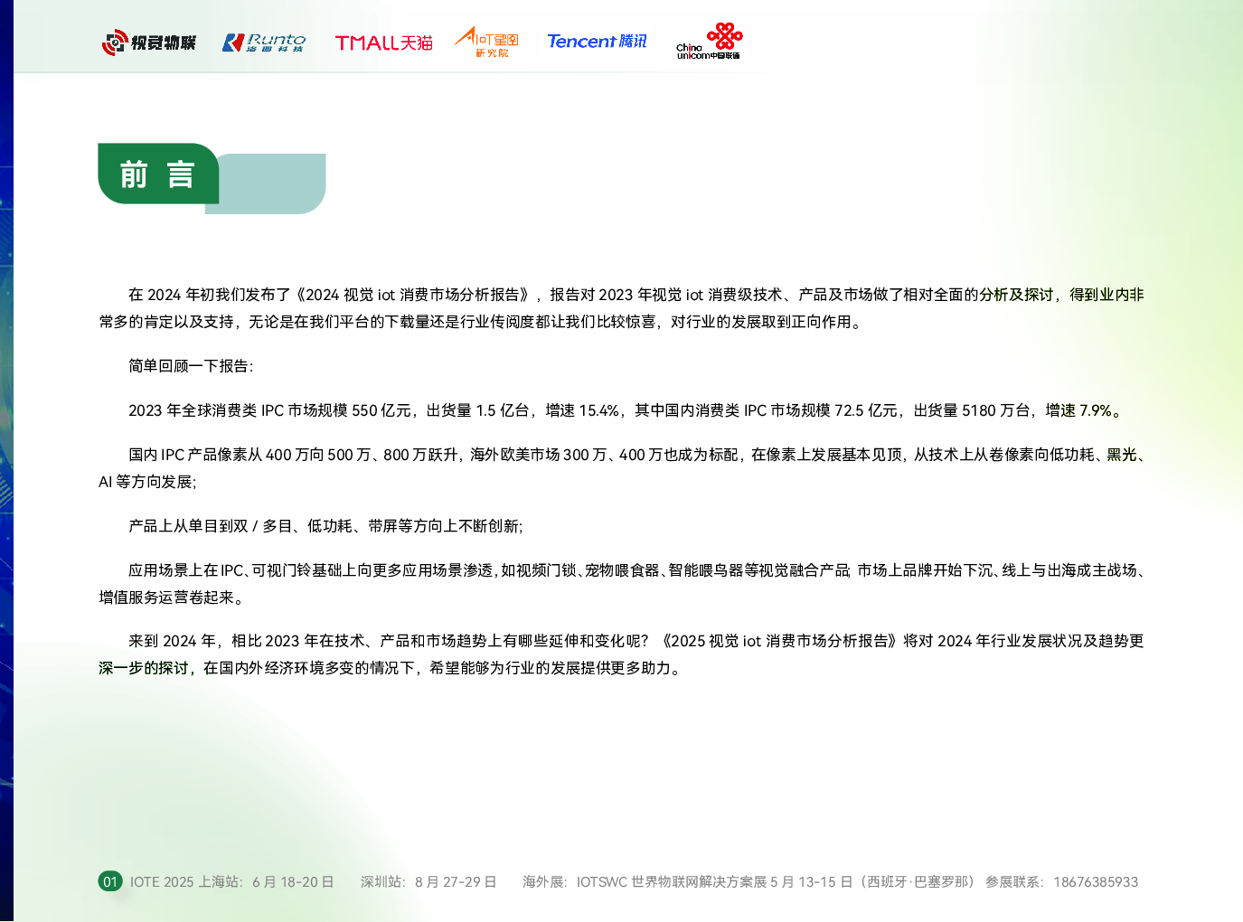Click the TMALL 天猫 logo
The image size is (1243, 922).
(383, 42)
